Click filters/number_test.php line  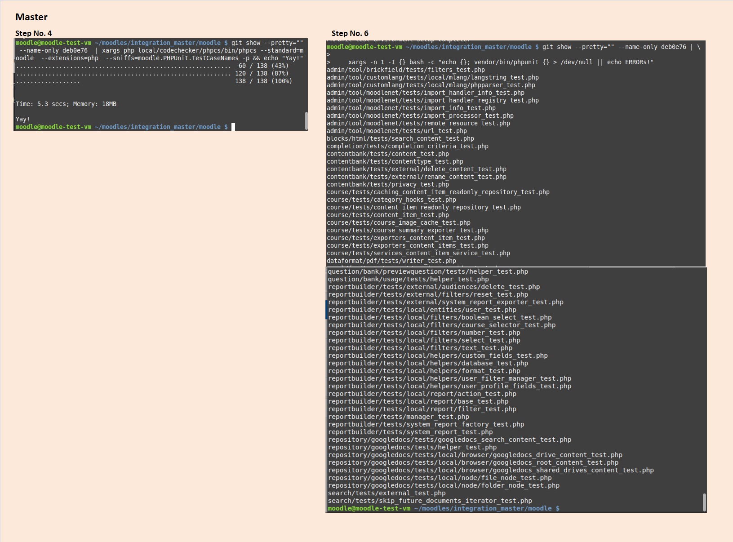(424, 333)
